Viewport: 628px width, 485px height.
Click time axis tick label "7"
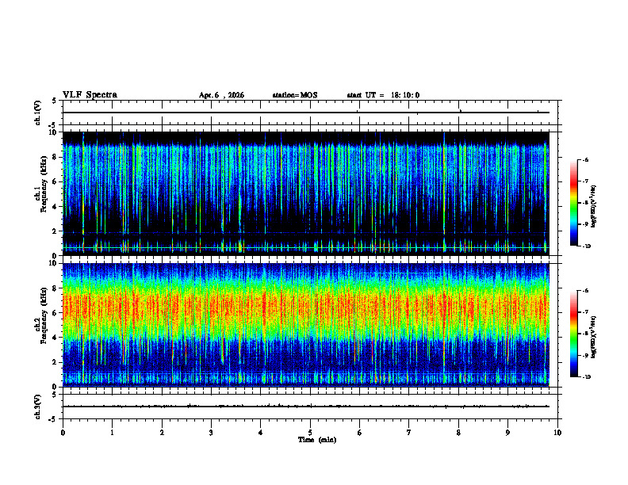(x=409, y=433)
